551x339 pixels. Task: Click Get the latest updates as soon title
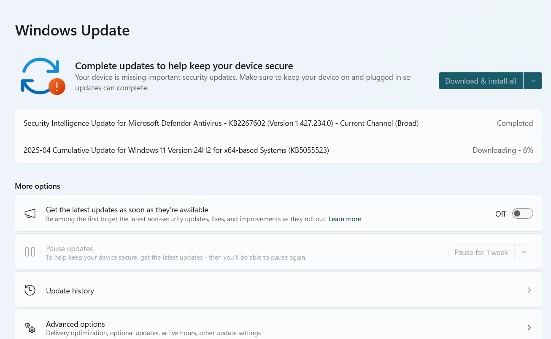(x=127, y=210)
